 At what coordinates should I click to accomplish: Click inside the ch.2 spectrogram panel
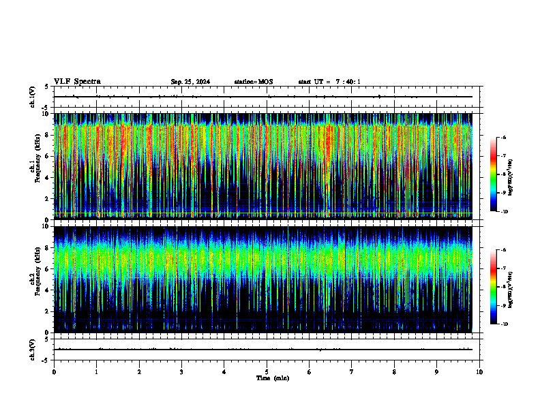(x=262, y=279)
